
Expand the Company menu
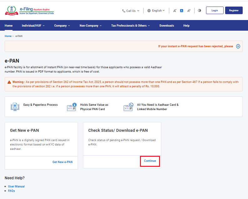coord(62,26)
